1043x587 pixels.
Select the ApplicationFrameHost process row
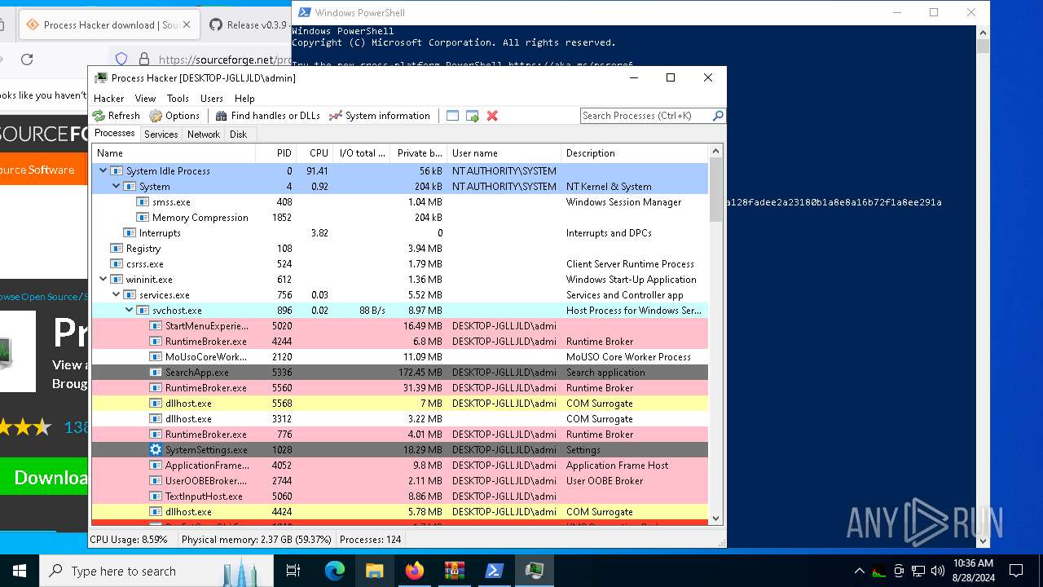coord(400,466)
